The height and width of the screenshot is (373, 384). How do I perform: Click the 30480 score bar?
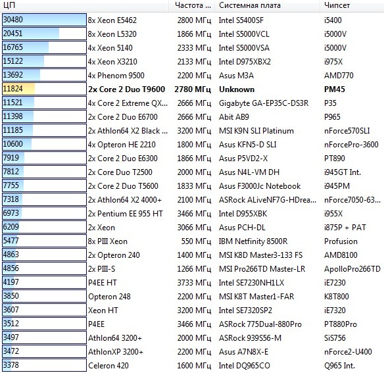[x=44, y=20]
